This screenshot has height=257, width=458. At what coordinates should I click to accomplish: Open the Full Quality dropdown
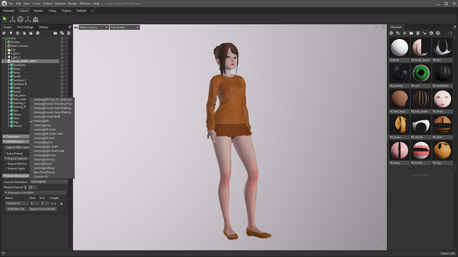pos(125,27)
